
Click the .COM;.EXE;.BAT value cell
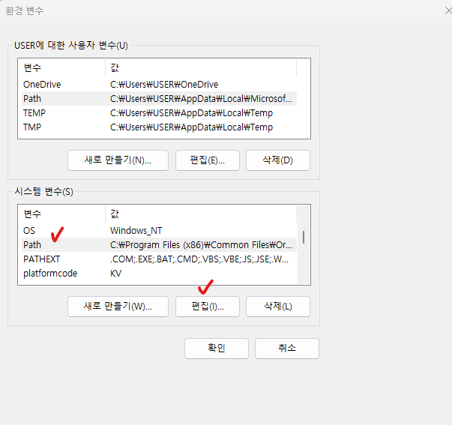(199, 259)
